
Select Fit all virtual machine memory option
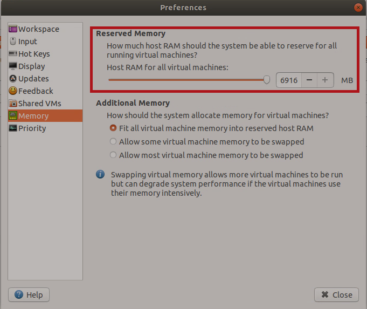pos(113,128)
